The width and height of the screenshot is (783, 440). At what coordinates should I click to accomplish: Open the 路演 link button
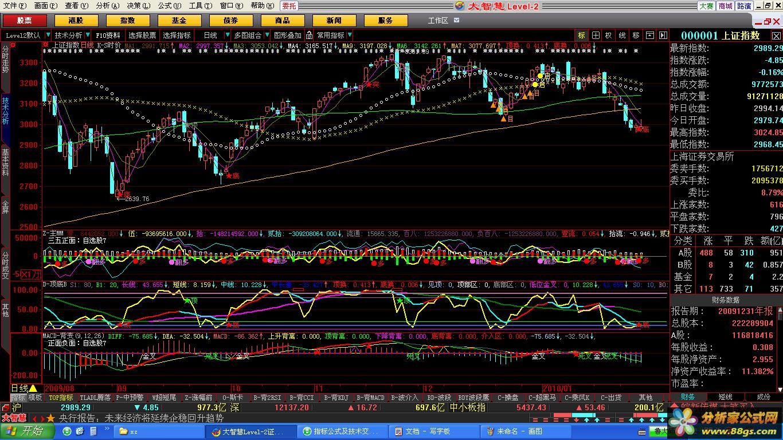click(744, 6)
